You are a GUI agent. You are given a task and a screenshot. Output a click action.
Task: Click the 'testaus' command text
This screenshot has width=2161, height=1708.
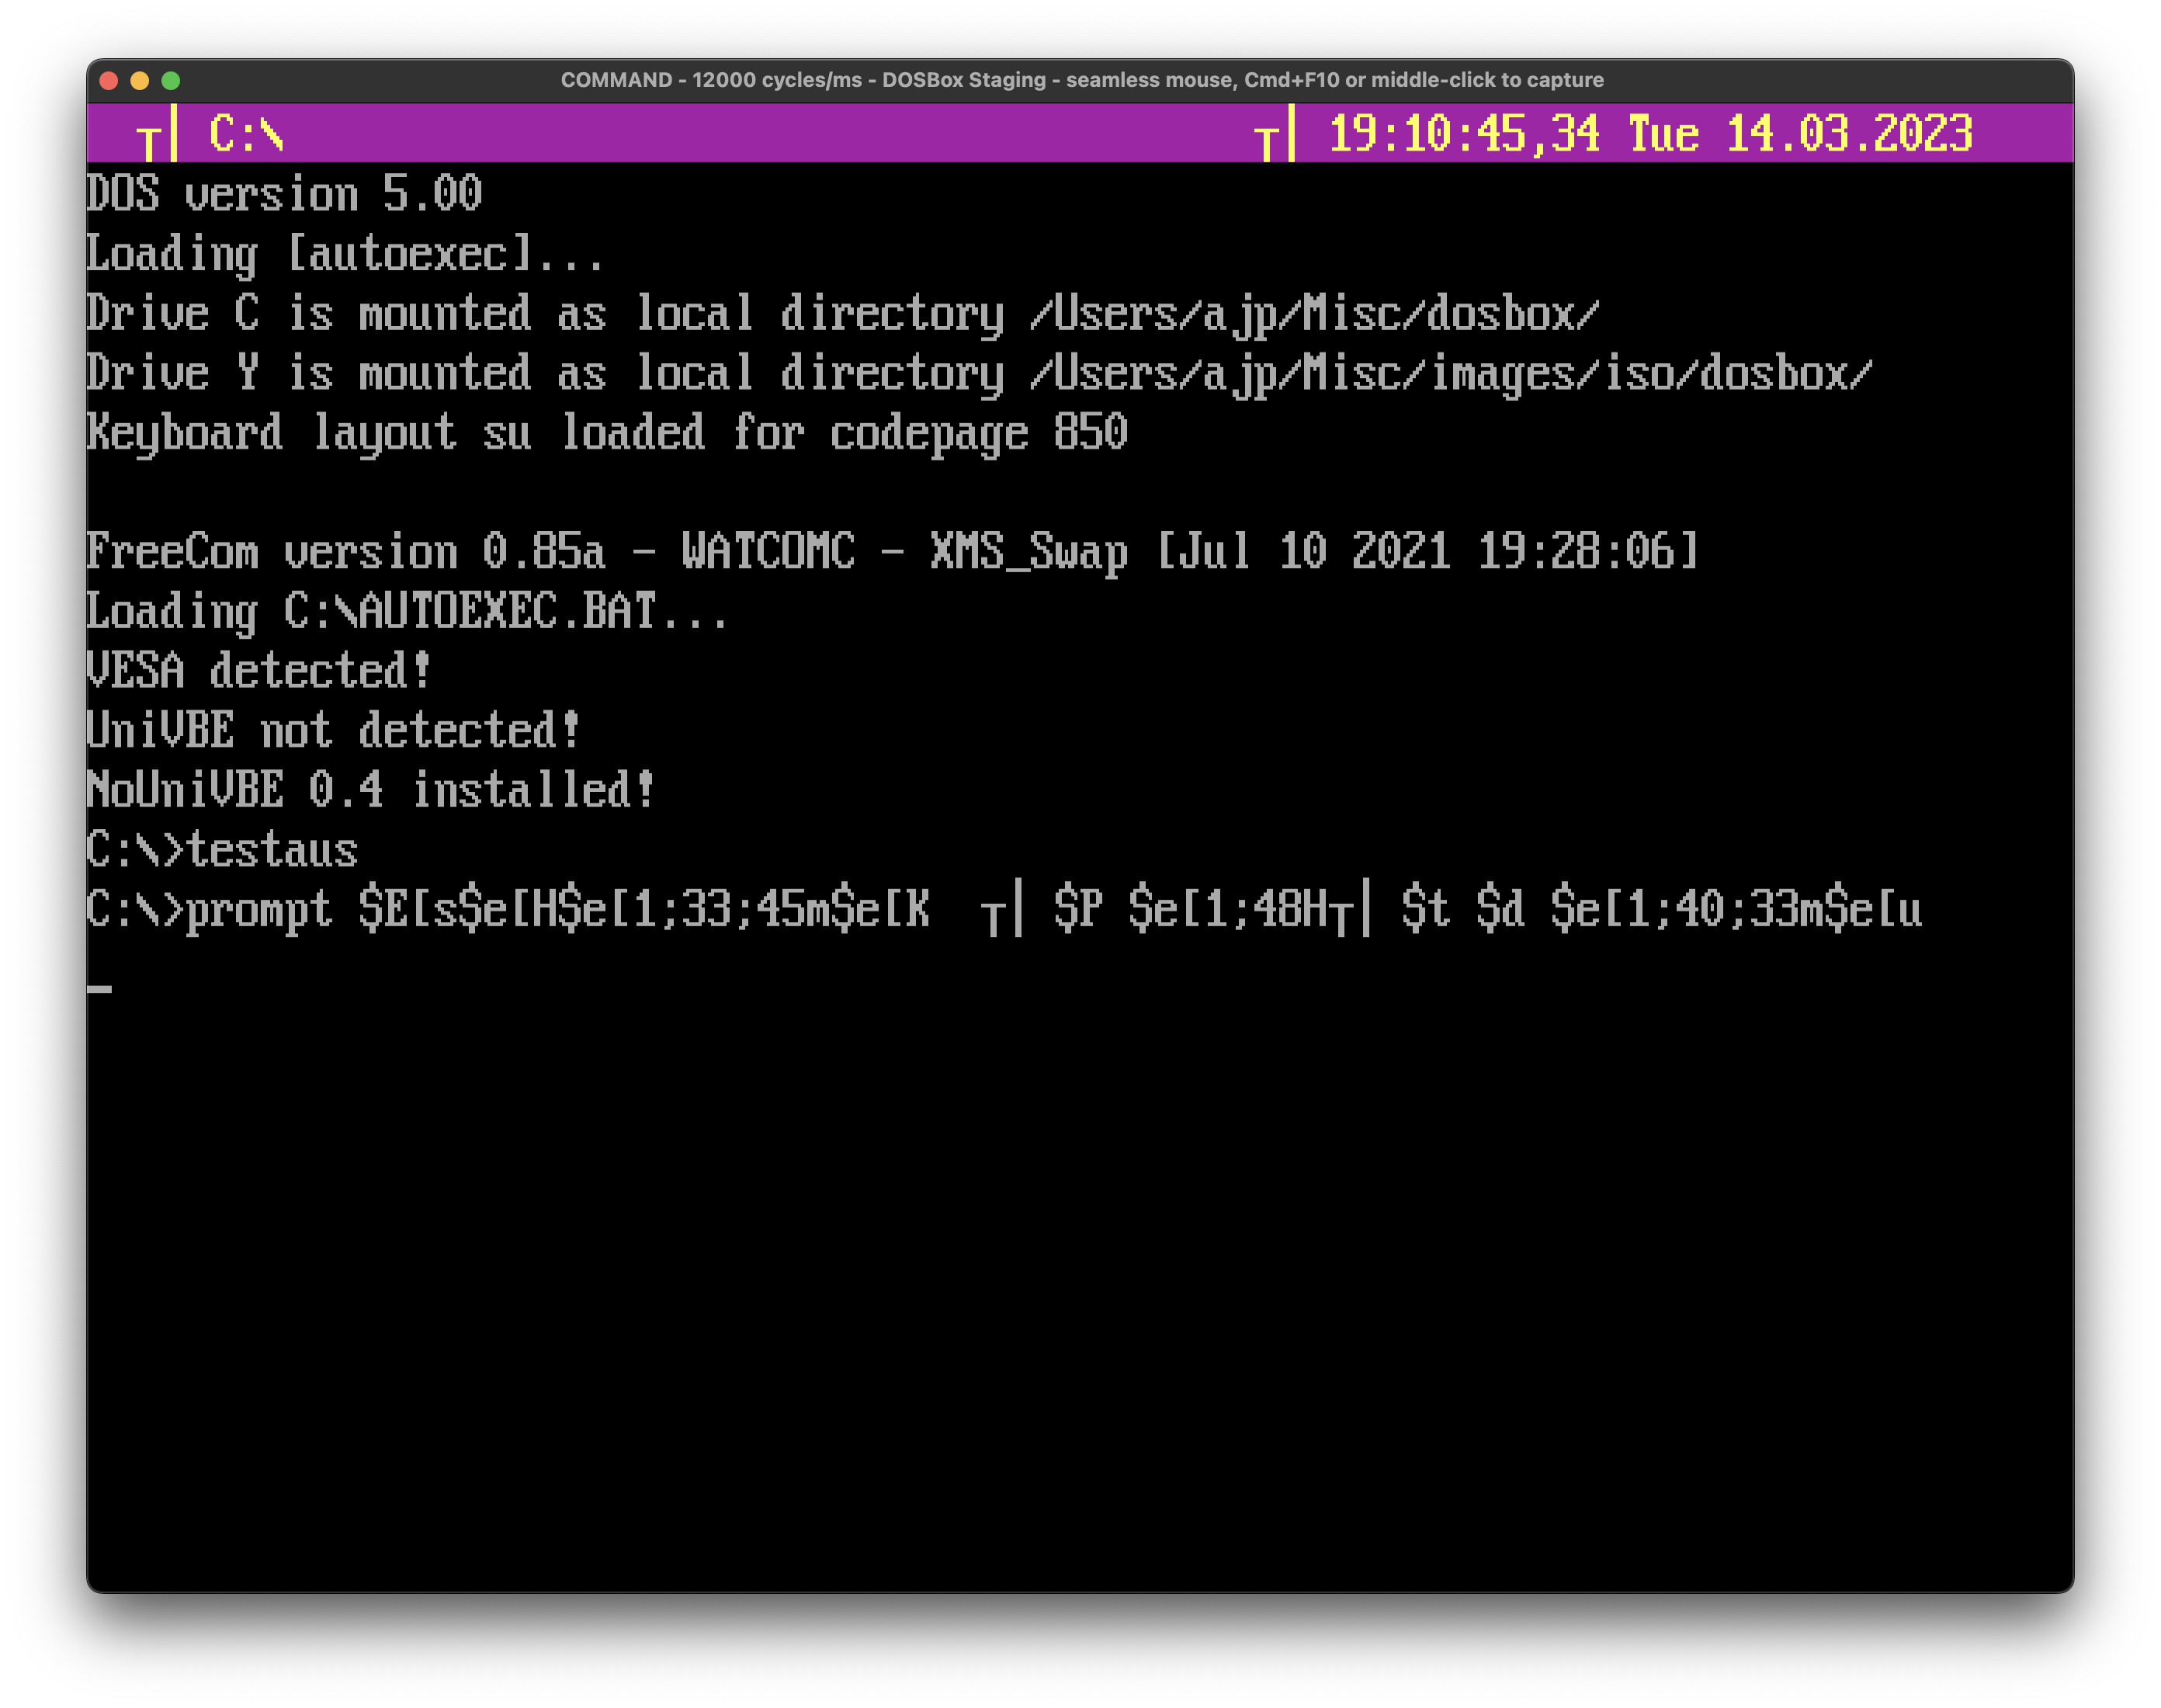[x=272, y=850]
